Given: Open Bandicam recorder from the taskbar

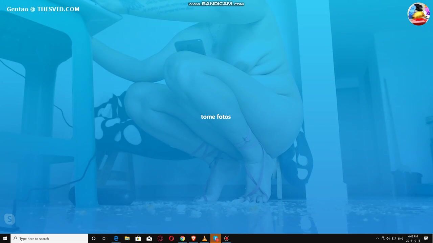Looking at the screenshot, I should coord(227,239).
